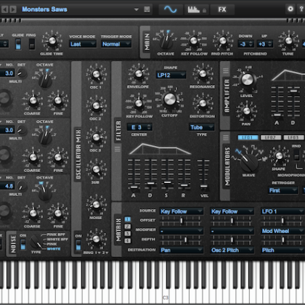Click the filter Cutoff knob
The image size is (305, 305).
pos(170,99)
